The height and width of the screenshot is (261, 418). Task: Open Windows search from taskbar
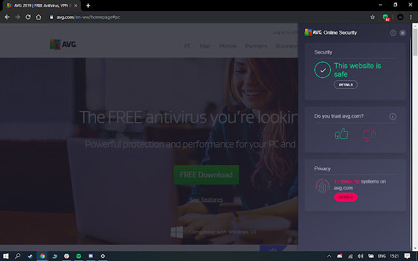tap(18, 256)
